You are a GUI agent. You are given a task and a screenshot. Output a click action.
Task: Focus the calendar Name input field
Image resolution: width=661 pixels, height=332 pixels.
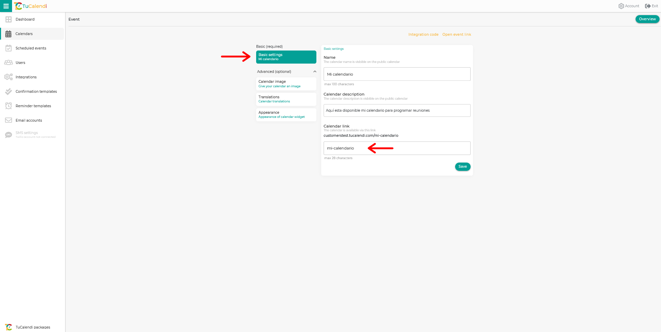point(397,74)
